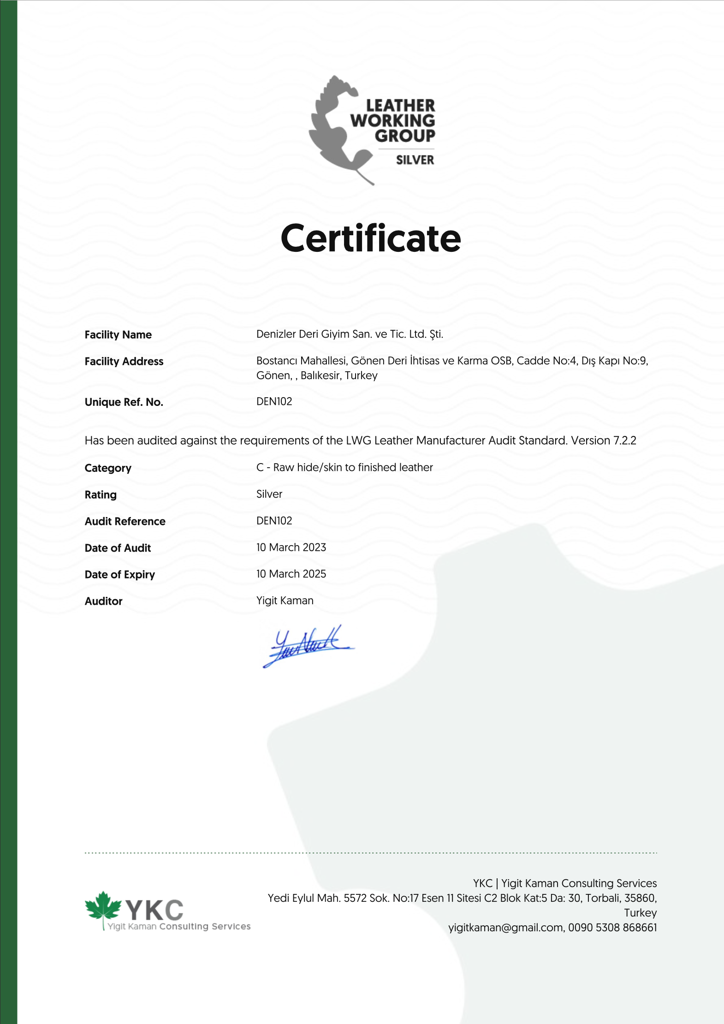
Task: Click the "Audit Reference" label
Action: click(x=125, y=521)
